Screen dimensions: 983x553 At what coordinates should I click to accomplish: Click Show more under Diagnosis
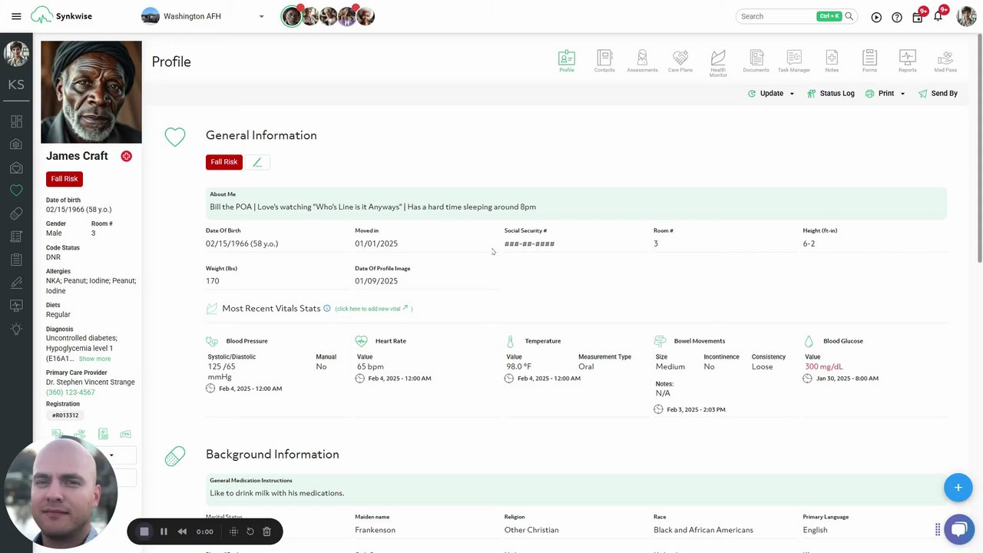click(x=94, y=359)
